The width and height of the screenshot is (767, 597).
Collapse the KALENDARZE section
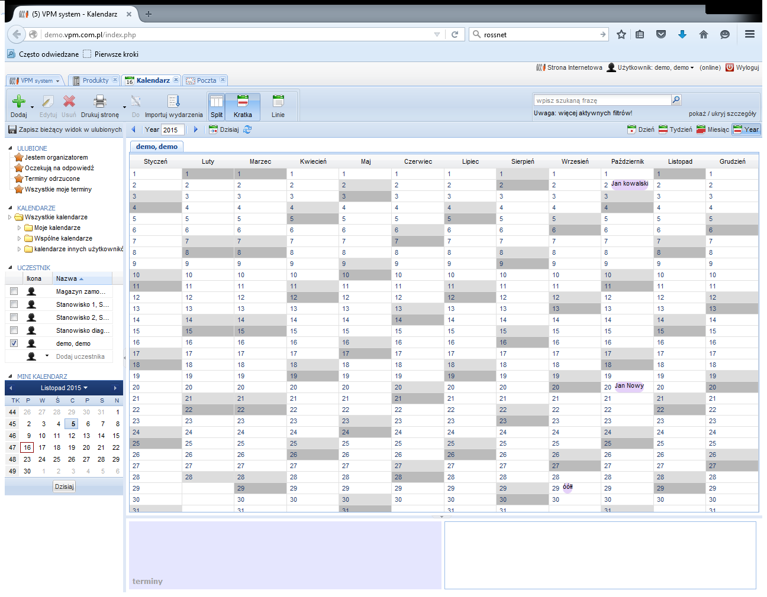(x=11, y=208)
